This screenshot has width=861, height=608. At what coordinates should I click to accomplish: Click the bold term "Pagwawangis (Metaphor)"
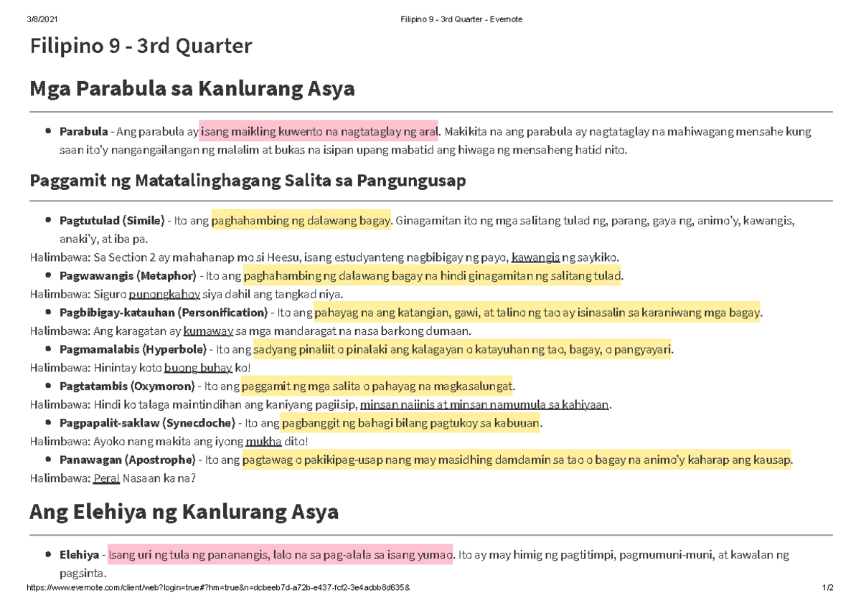coord(121,275)
